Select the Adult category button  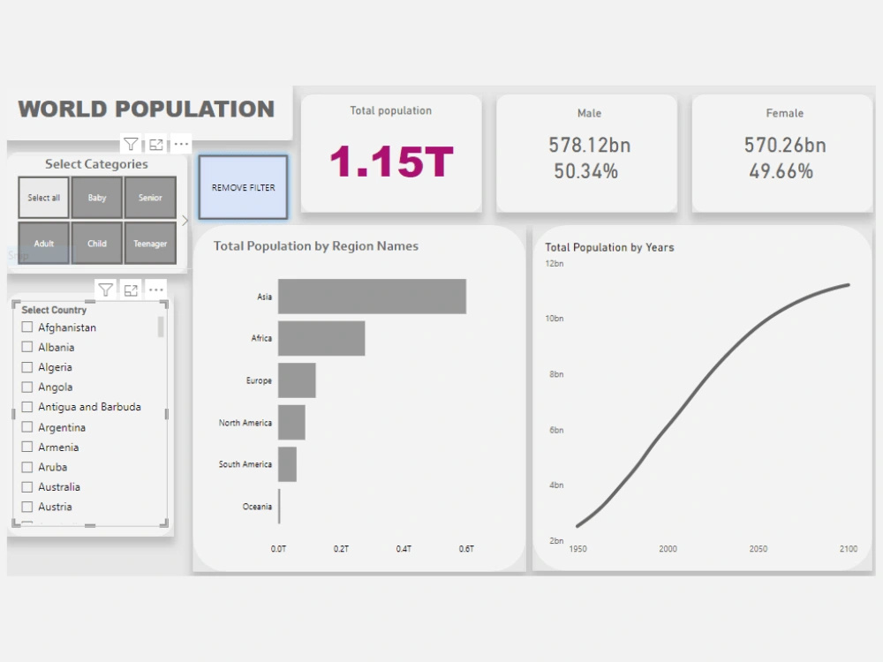(x=43, y=243)
